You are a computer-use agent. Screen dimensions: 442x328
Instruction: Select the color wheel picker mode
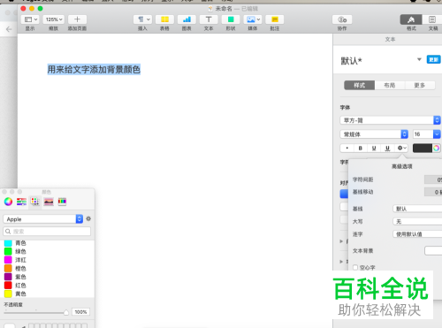[8, 202]
